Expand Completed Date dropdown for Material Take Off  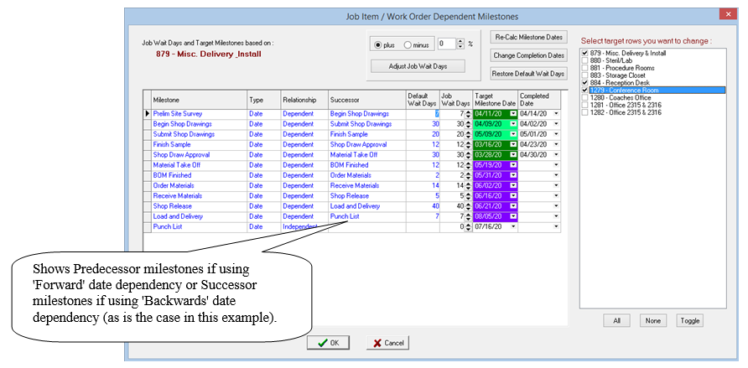coord(556,165)
